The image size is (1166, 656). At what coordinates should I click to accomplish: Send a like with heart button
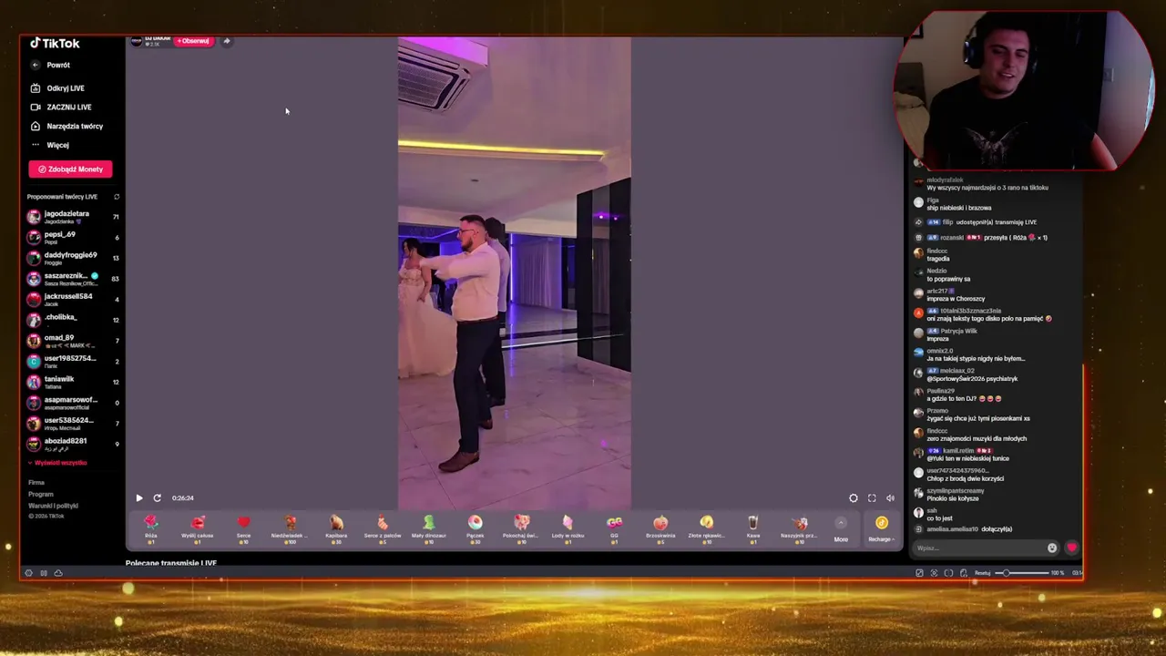tap(1071, 548)
